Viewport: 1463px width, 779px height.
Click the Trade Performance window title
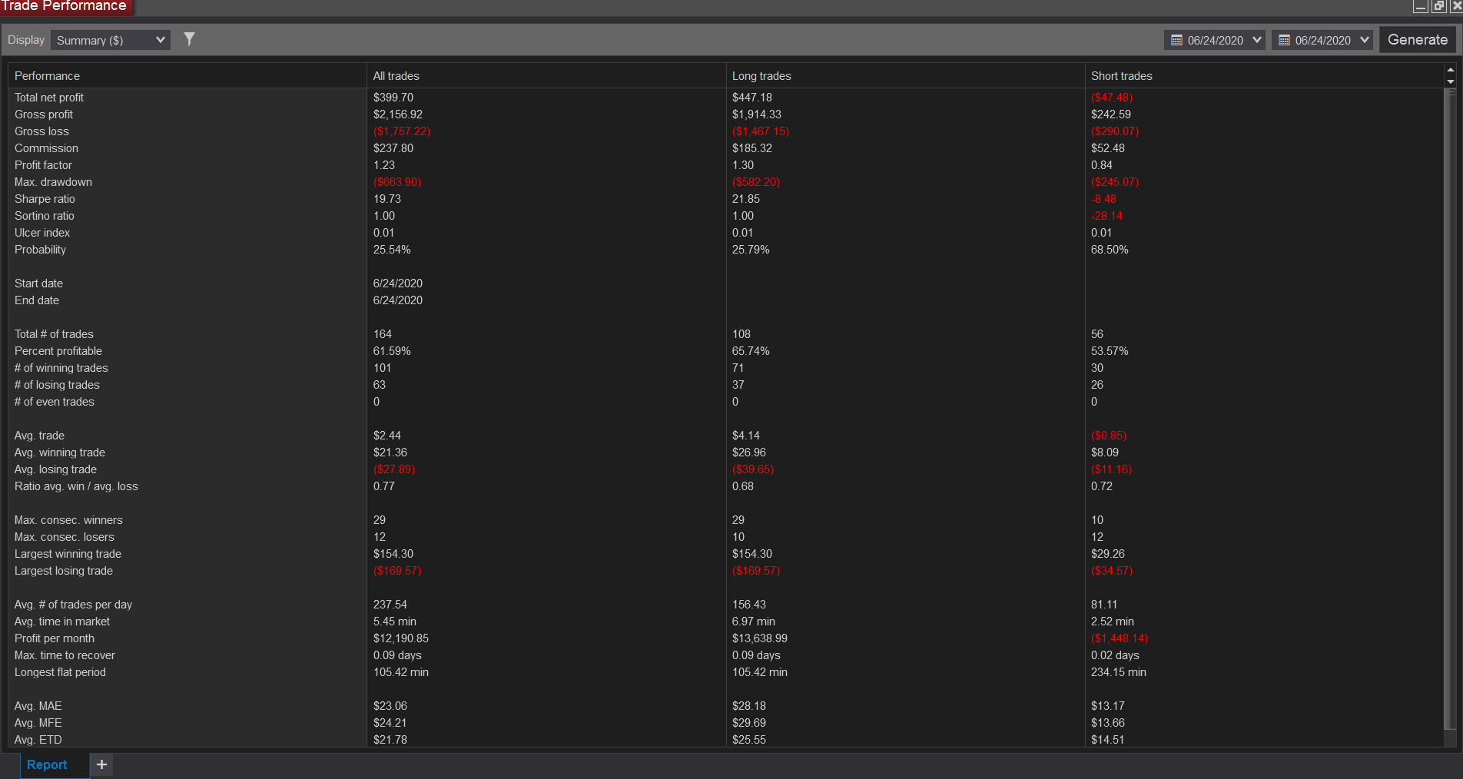click(64, 6)
